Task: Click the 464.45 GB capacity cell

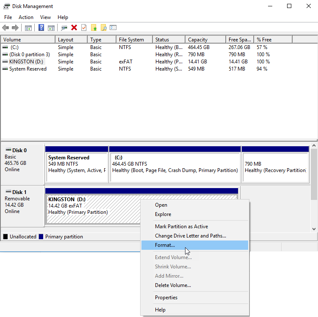Action: [x=199, y=47]
